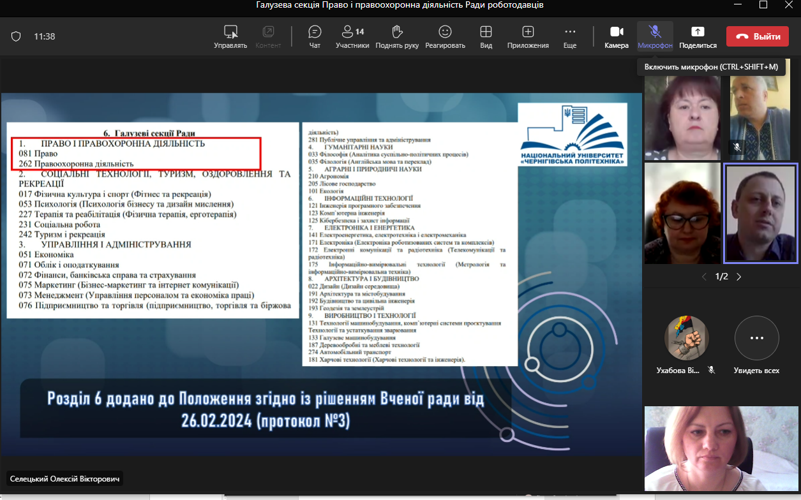Open the Реагировать reactions menu
The width and height of the screenshot is (801, 500).
[x=445, y=32]
